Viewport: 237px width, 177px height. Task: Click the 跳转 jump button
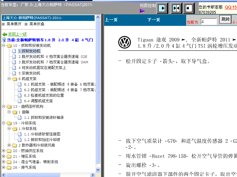point(225,19)
